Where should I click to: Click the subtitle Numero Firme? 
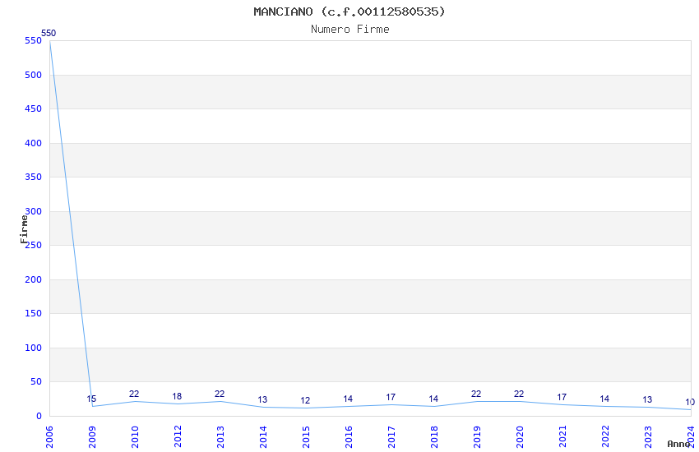350,30
